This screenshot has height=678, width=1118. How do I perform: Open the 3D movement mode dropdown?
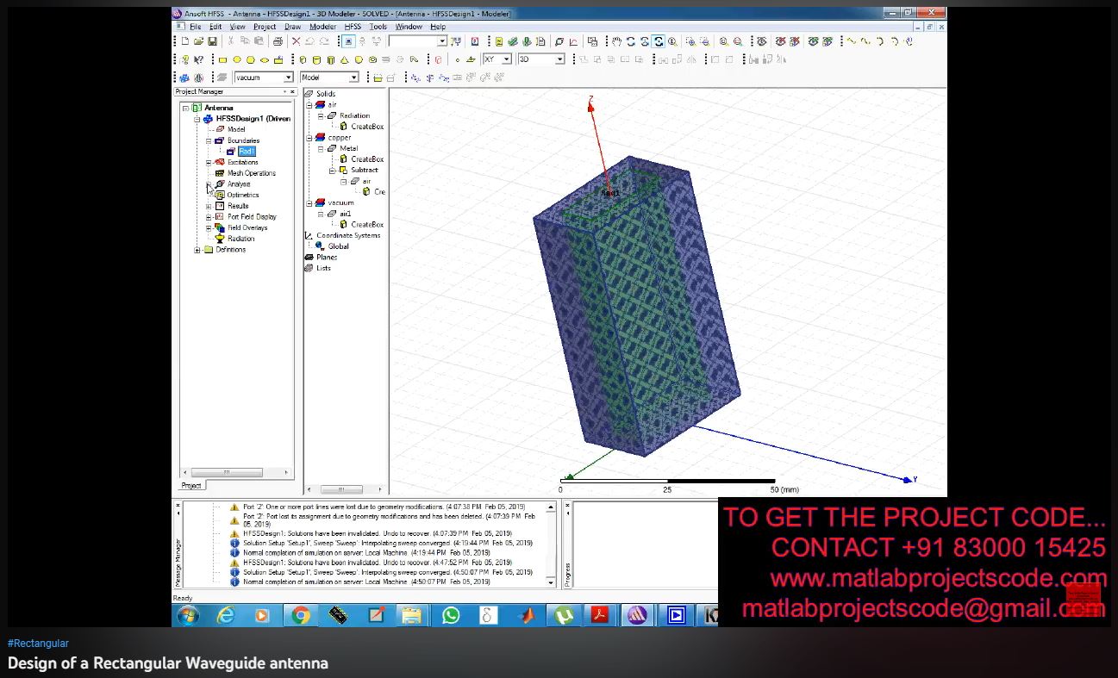(x=559, y=59)
